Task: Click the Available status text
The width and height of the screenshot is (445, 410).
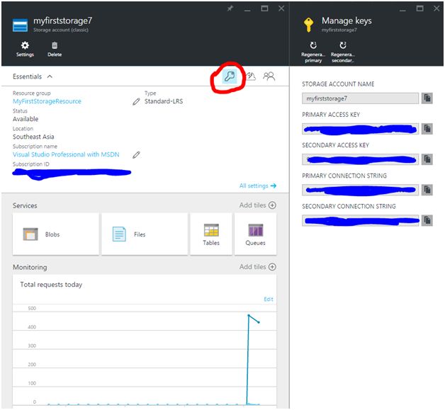Action: [x=26, y=119]
